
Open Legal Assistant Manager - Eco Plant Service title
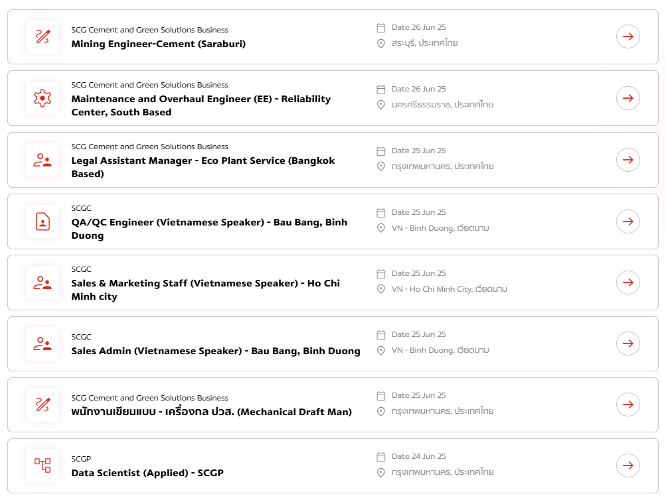(x=203, y=167)
